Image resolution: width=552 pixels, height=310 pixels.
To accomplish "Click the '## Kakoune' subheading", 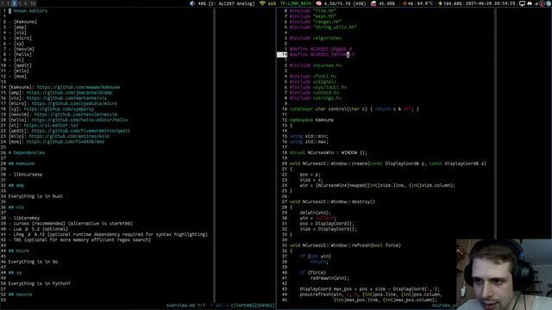I will pyautogui.click(x=22, y=164).
